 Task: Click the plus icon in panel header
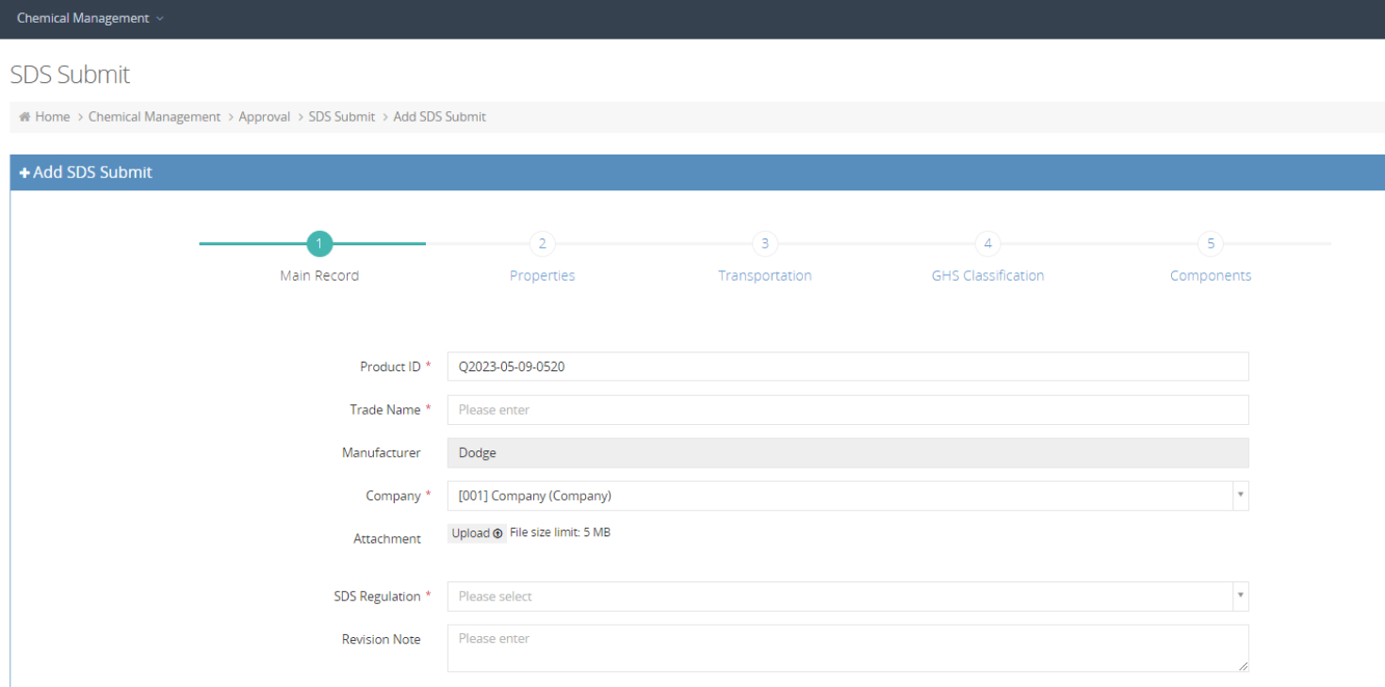pyautogui.click(x=24, y=172)
